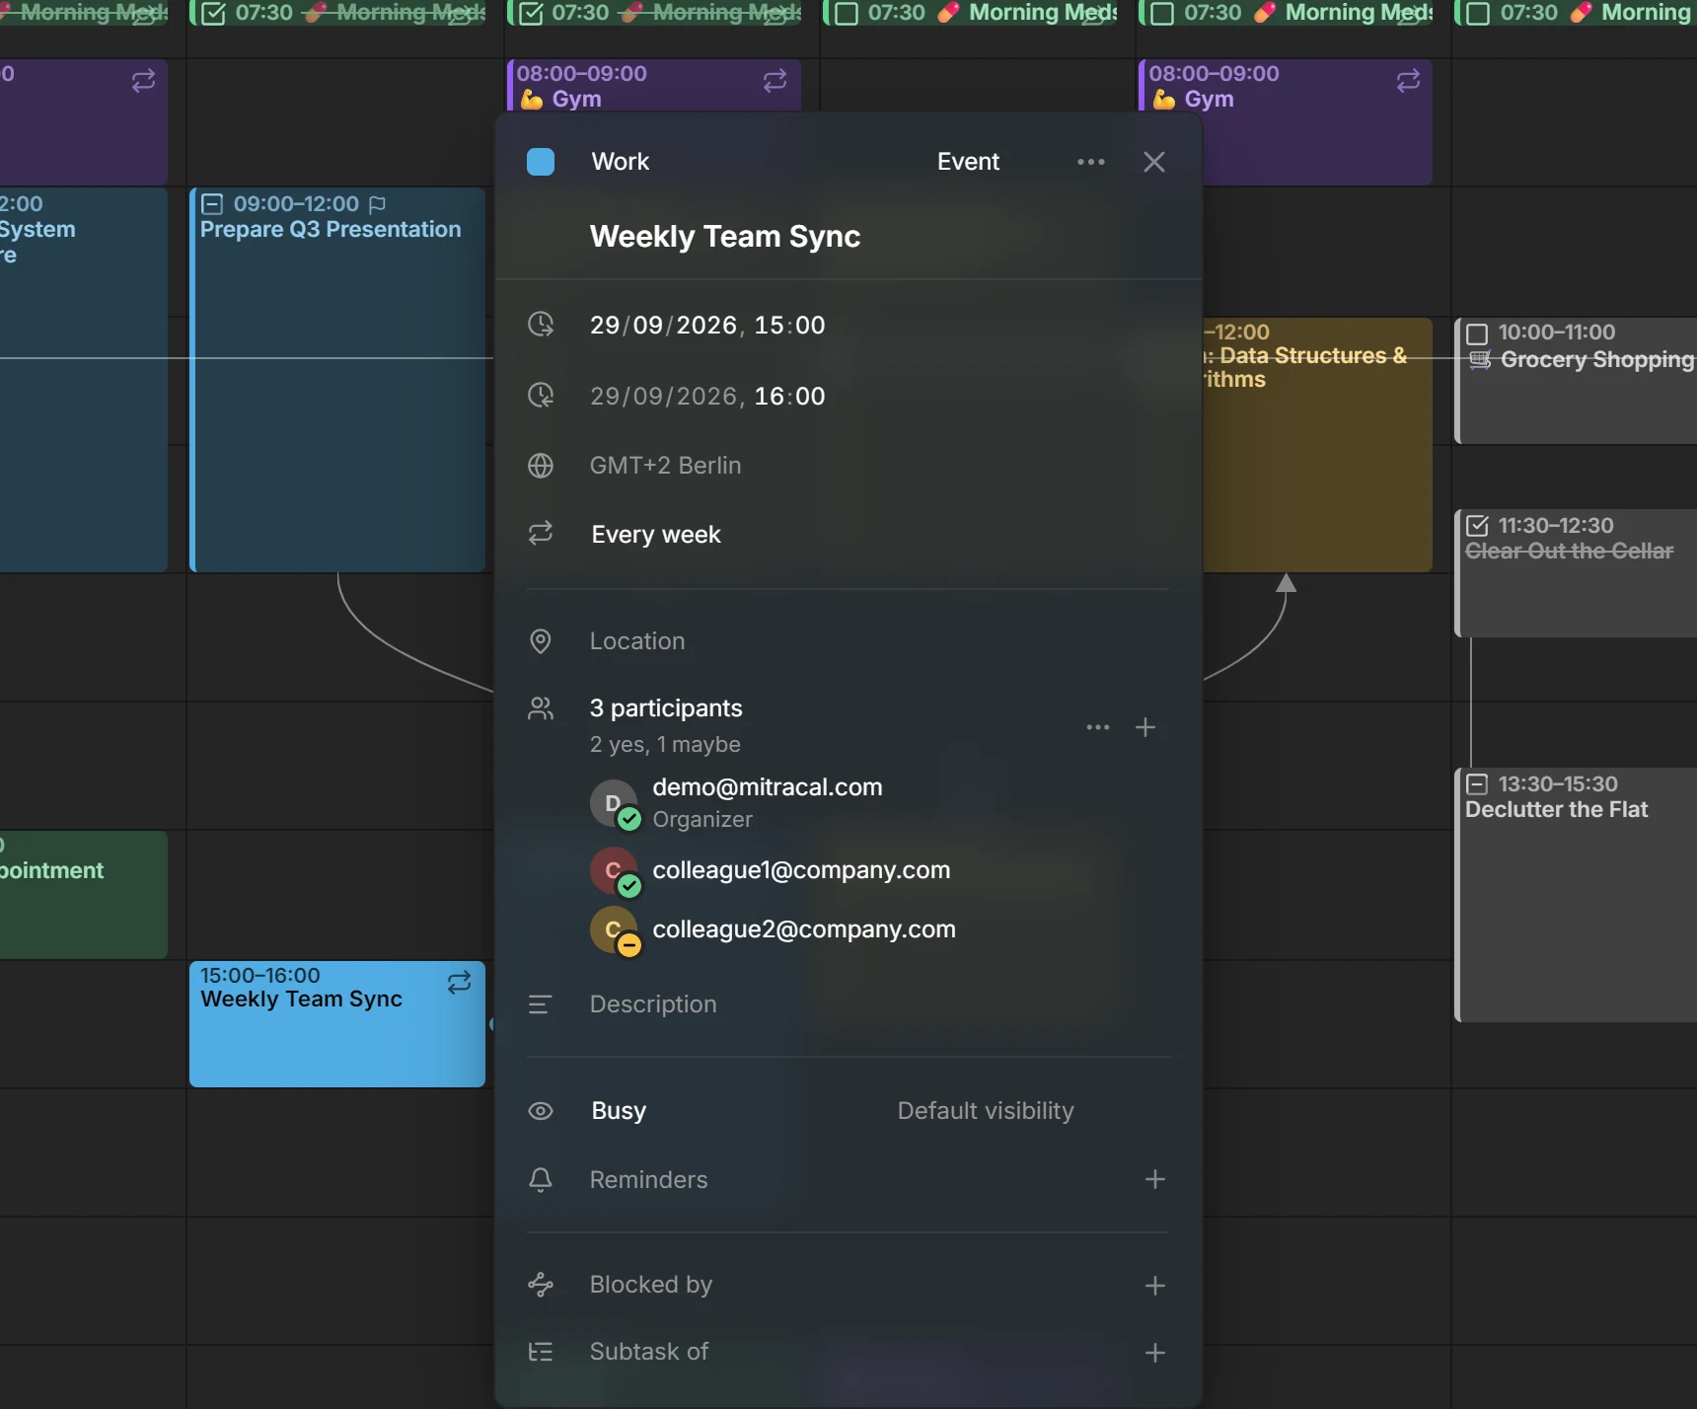Viewport: 1697px width, 1409px height.
Task: Check the Grocery Shopping task checkbox
Action: point(1477,334)
